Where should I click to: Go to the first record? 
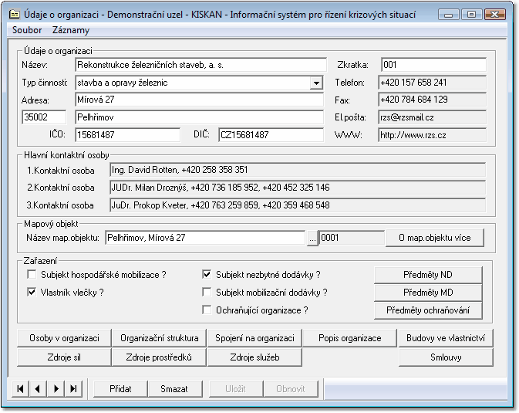(x=20, y=388)
